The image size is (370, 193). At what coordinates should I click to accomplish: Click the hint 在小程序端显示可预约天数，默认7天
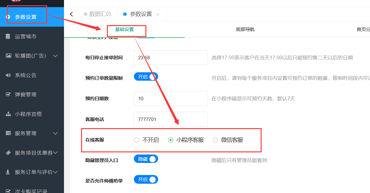pos(253,98)
